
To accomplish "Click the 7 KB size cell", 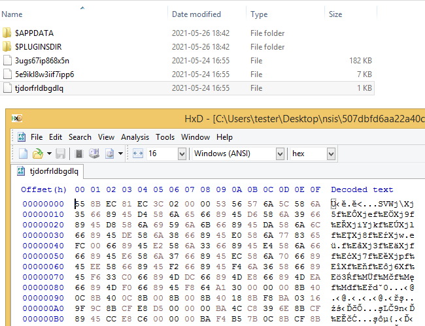I will click(364, 74).
